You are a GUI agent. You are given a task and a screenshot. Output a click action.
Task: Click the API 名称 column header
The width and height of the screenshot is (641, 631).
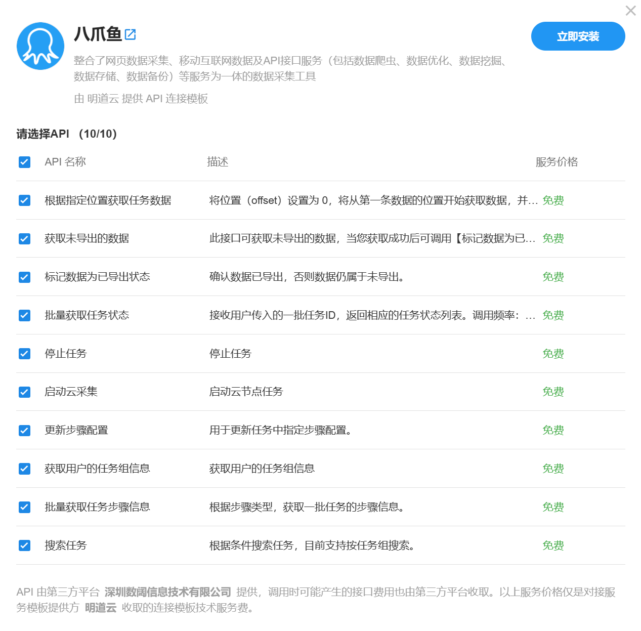65,162
